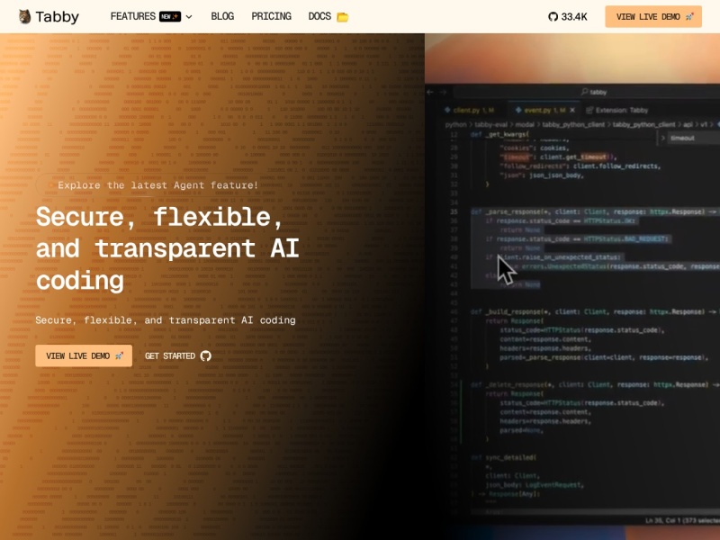
Task: Click the search magnifier icon in editor
Action: click(585, 92)
